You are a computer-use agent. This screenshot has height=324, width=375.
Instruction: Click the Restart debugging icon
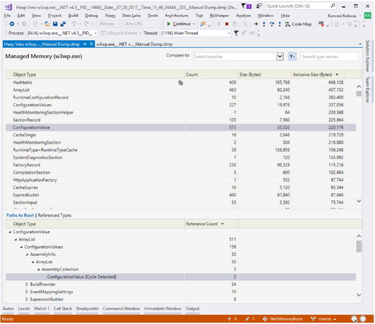(235, 24)
